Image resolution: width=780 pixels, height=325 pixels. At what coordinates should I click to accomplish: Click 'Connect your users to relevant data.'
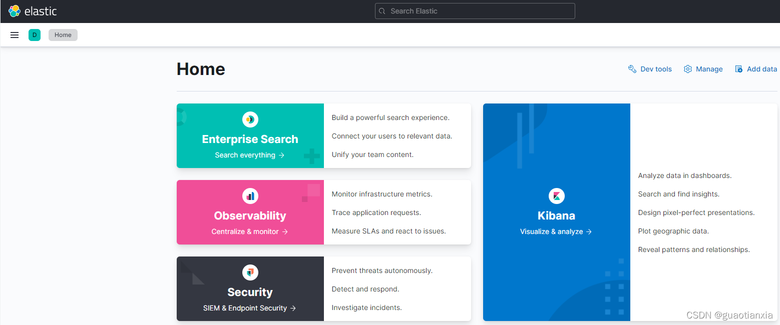pyautogui.click(x=392, y=136)
